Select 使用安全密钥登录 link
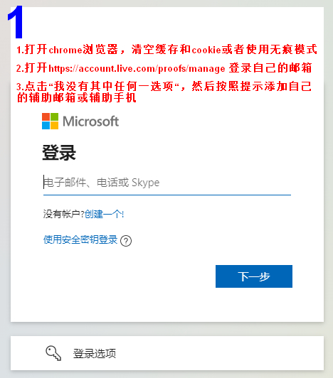This screenshot has width=333, height=378. pyautogui.click(x=80, y=239)
